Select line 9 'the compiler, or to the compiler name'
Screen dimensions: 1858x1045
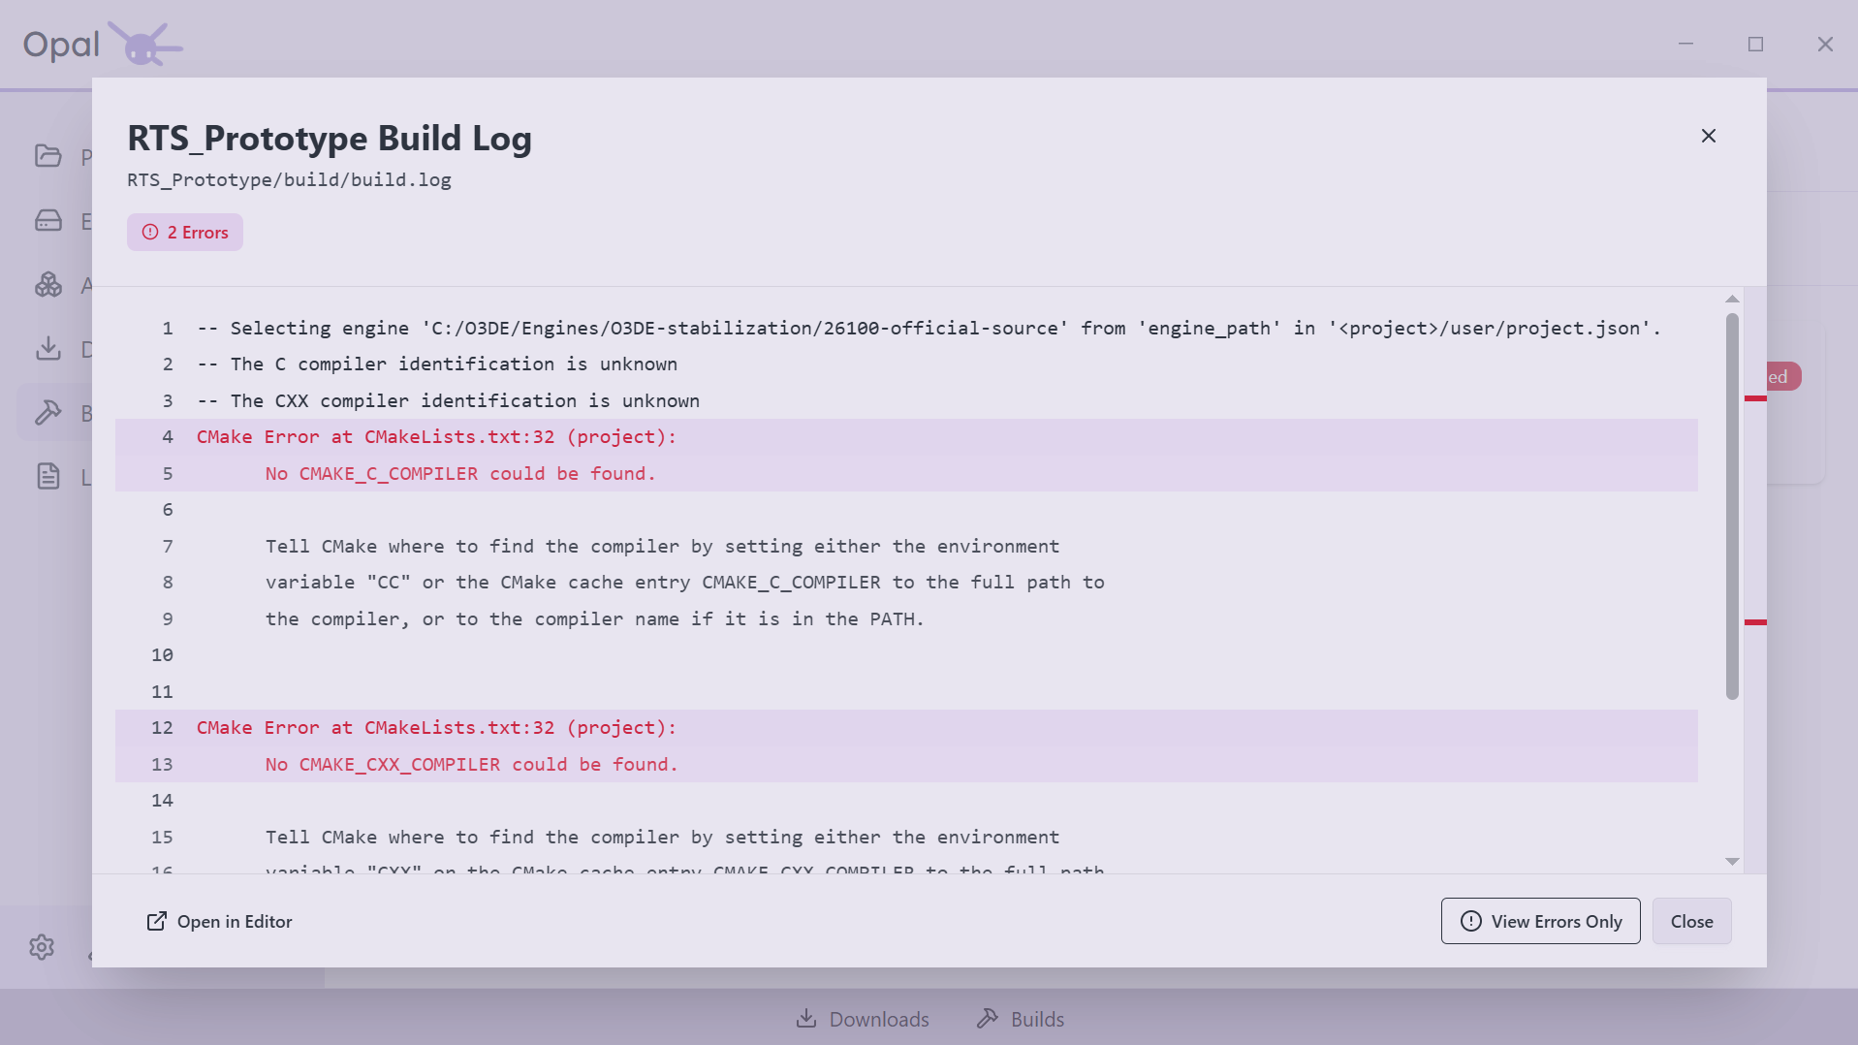(906, 619)
